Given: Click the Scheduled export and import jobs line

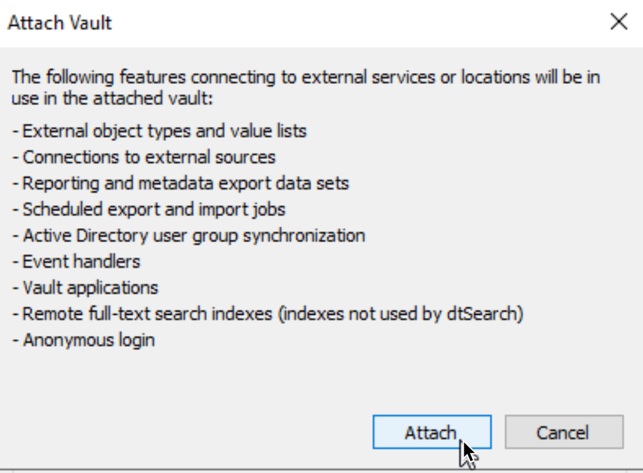Looking at the screenshot, I should point(149,210).
